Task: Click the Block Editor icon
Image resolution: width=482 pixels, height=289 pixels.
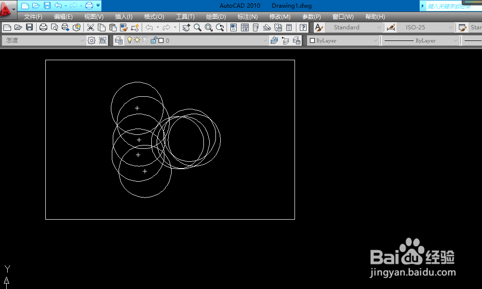Action: [135, 27]
